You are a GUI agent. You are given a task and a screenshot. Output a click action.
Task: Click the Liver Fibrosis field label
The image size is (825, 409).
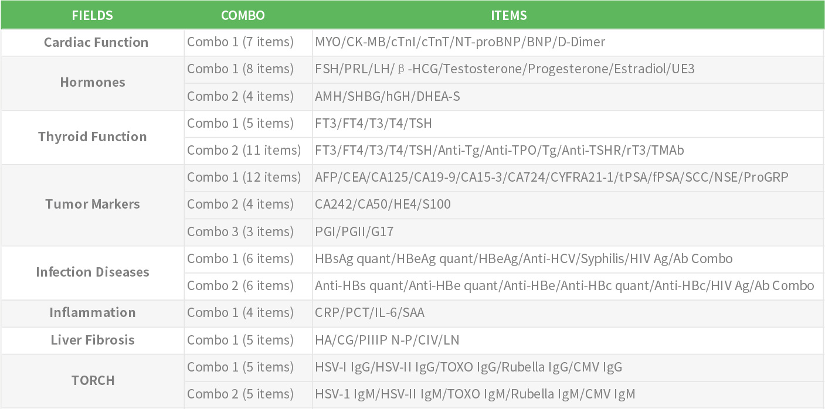pyautogui.click(x=93, y=340)
